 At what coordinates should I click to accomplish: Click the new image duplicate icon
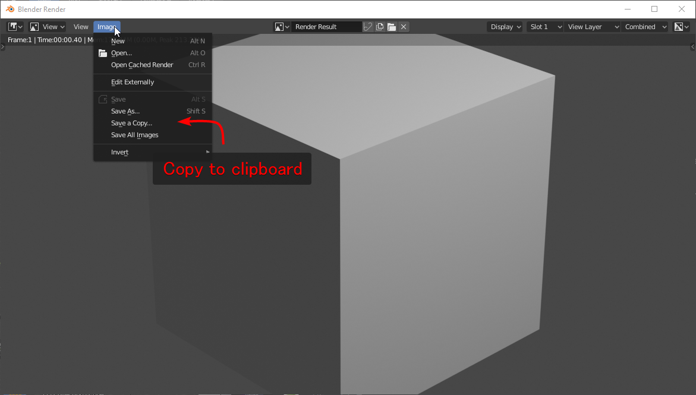click(380, 27)
